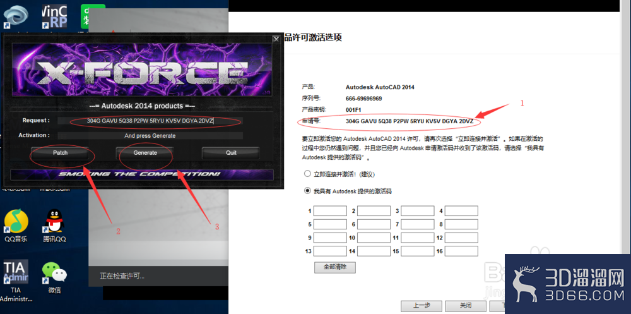Click activation code box 10

click(374, 238)
